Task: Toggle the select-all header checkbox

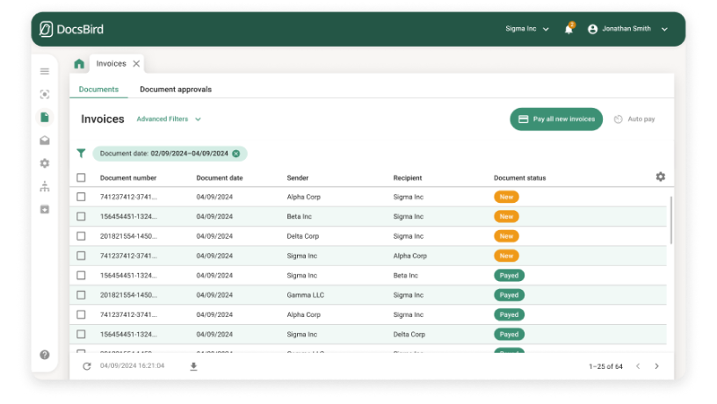Action: click(81, 177)
